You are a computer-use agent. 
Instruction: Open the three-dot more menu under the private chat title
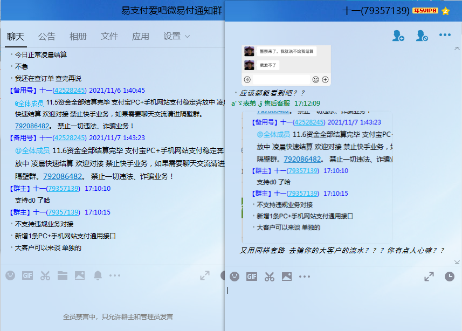tap(445, 36)
